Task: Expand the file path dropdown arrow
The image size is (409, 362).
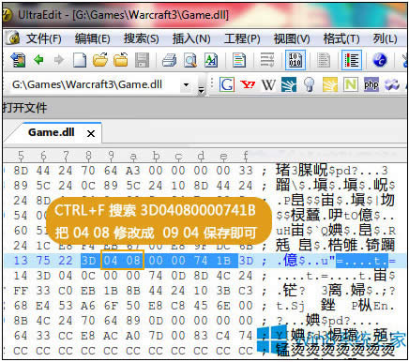Action: pyautogui.click(x=187, y=84)
